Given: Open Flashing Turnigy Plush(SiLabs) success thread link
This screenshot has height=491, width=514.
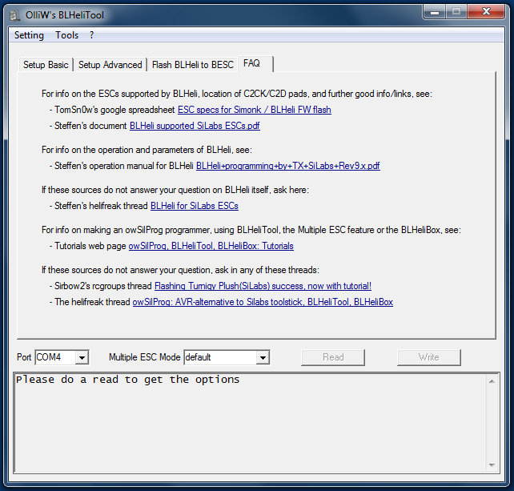Looking at the screenshot, I should point(263,286).
